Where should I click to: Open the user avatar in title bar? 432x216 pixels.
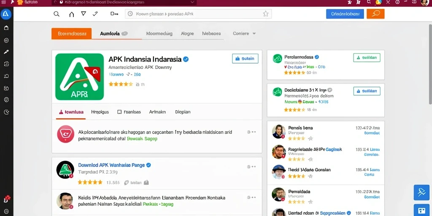425,3
